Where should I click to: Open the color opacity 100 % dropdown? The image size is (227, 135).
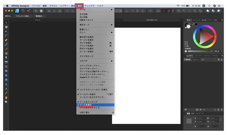[222, 51]
